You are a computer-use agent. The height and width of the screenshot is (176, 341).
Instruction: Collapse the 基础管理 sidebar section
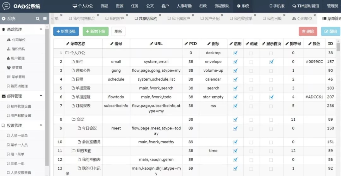click(41, 29)
